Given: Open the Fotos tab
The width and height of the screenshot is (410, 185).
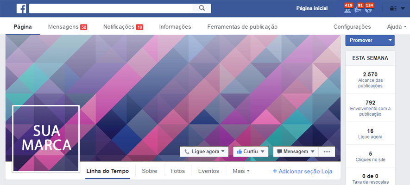Looking at the screenshot, I should [177, 171].
